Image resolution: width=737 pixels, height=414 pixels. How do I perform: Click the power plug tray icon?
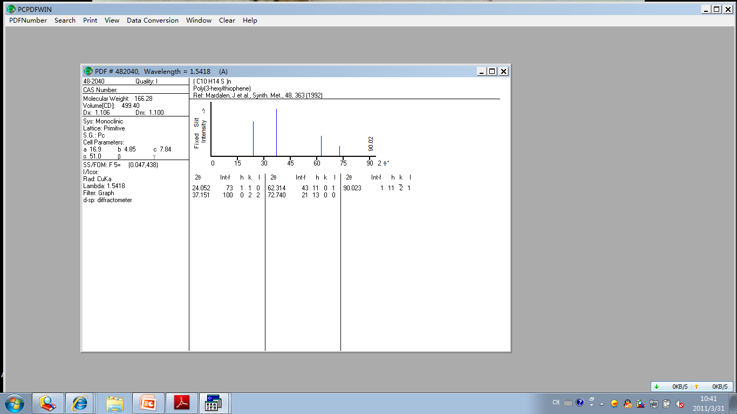tap(667, 403)
